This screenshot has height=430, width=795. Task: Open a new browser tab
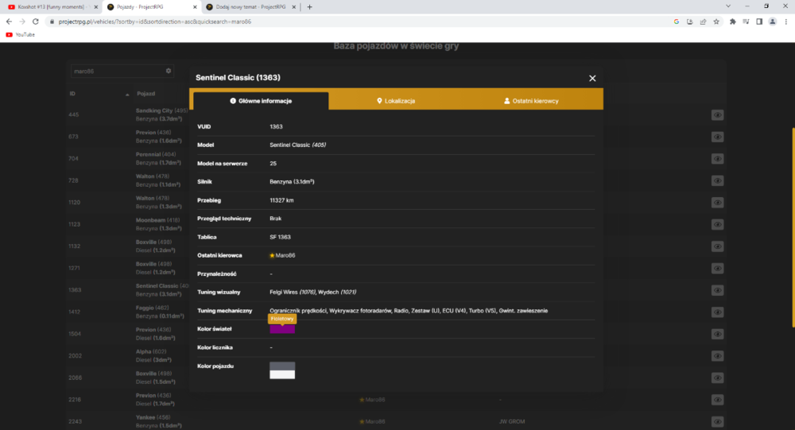[309, 7]
